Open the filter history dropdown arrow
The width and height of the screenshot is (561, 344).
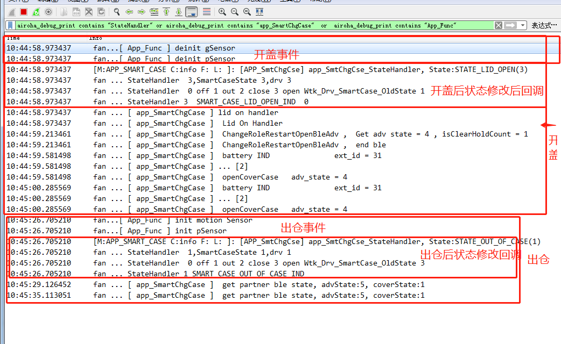[523, 25]
